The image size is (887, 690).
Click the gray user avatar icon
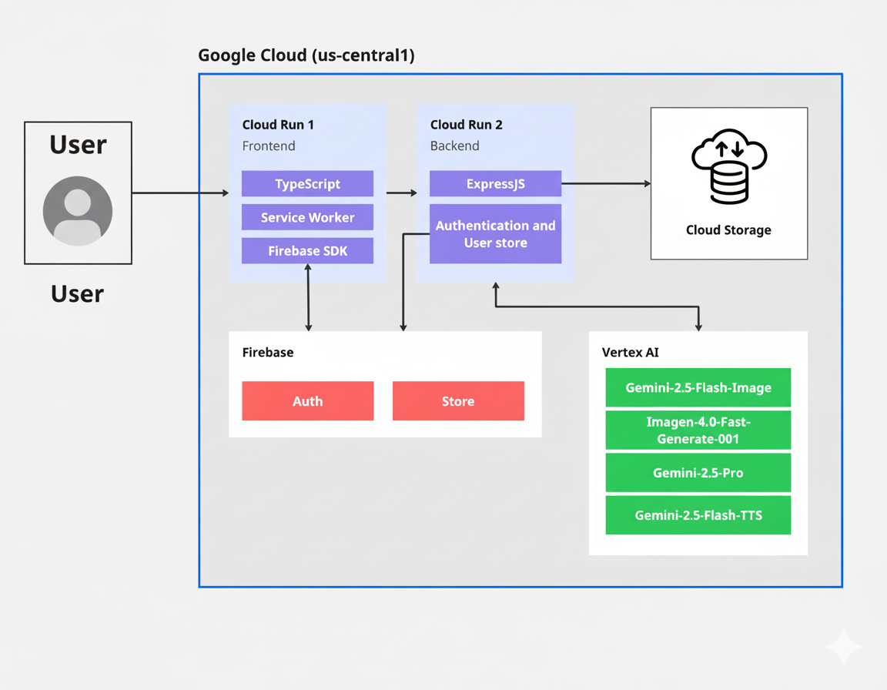click(78, 211)
